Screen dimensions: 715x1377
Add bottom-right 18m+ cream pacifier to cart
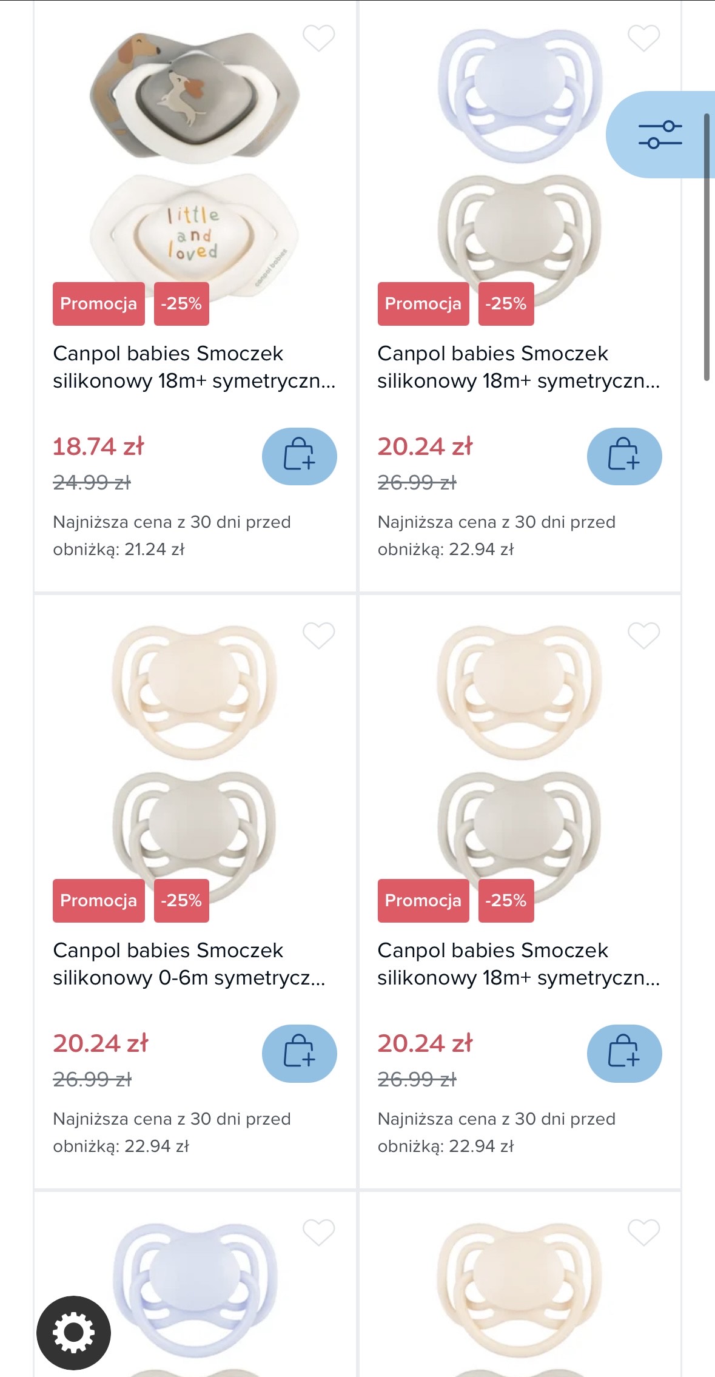click(x=624, y=1053)
